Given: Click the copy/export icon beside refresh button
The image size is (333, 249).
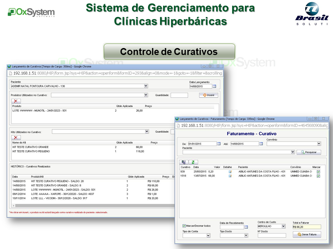Looking at the screenshot, I should pyautogui.click(x=184, y=162).
